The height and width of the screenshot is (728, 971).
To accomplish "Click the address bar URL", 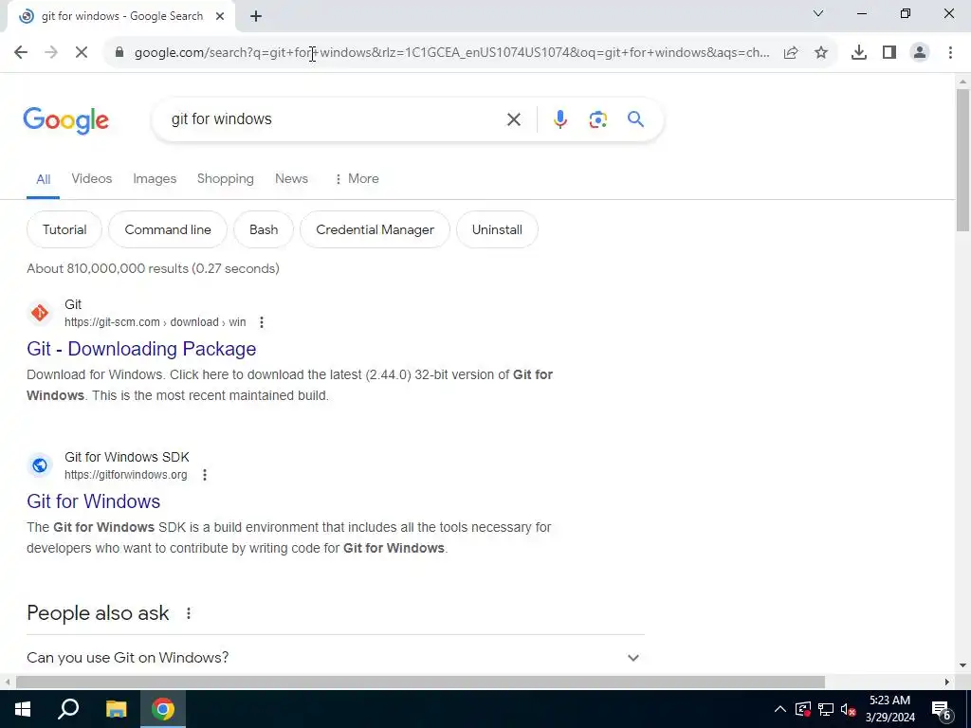I will pos(452,53).
